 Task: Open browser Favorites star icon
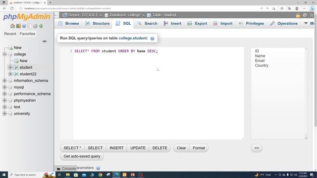[x=282, y=8]
